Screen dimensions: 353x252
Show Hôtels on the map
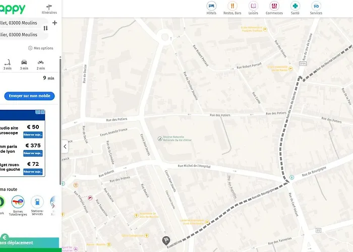tap(211, 6)
